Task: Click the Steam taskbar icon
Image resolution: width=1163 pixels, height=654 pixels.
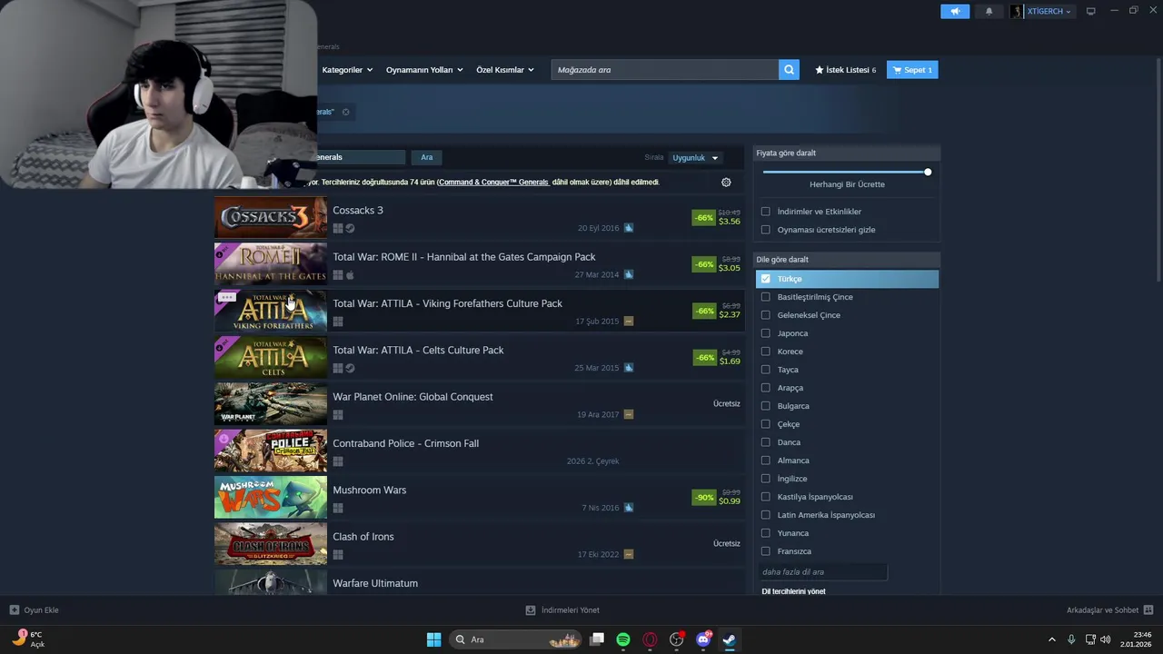Action: pyautogui.click(x=729, y=639)
